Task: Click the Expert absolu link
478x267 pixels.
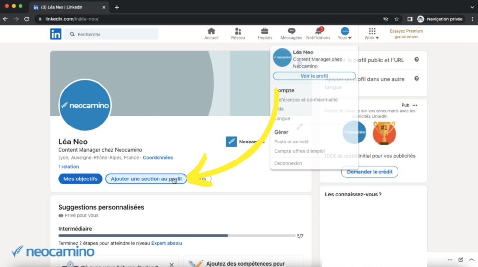Action: [x=167, y=243]
